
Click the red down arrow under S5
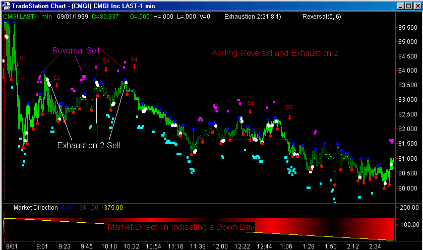pos(251,111)
